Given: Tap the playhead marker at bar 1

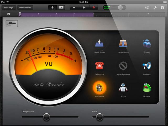Looking at the screenshot, I should point(20,14).
